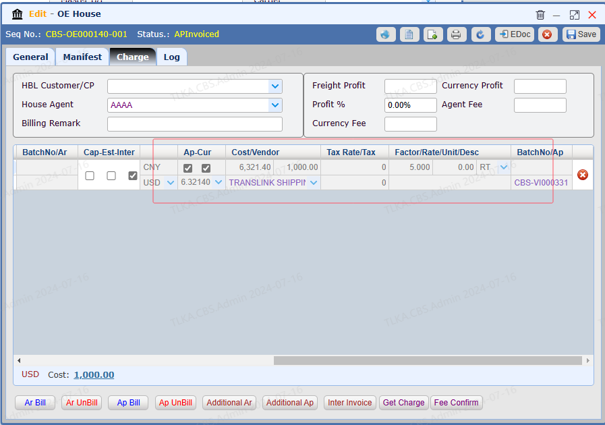Click the new document with plus icon
The image size is (605, 425).
point(433,34)
